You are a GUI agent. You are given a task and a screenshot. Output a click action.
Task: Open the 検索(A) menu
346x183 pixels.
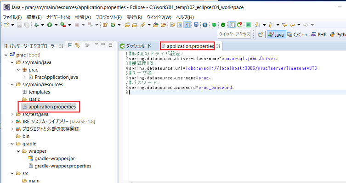click(83, 17)
